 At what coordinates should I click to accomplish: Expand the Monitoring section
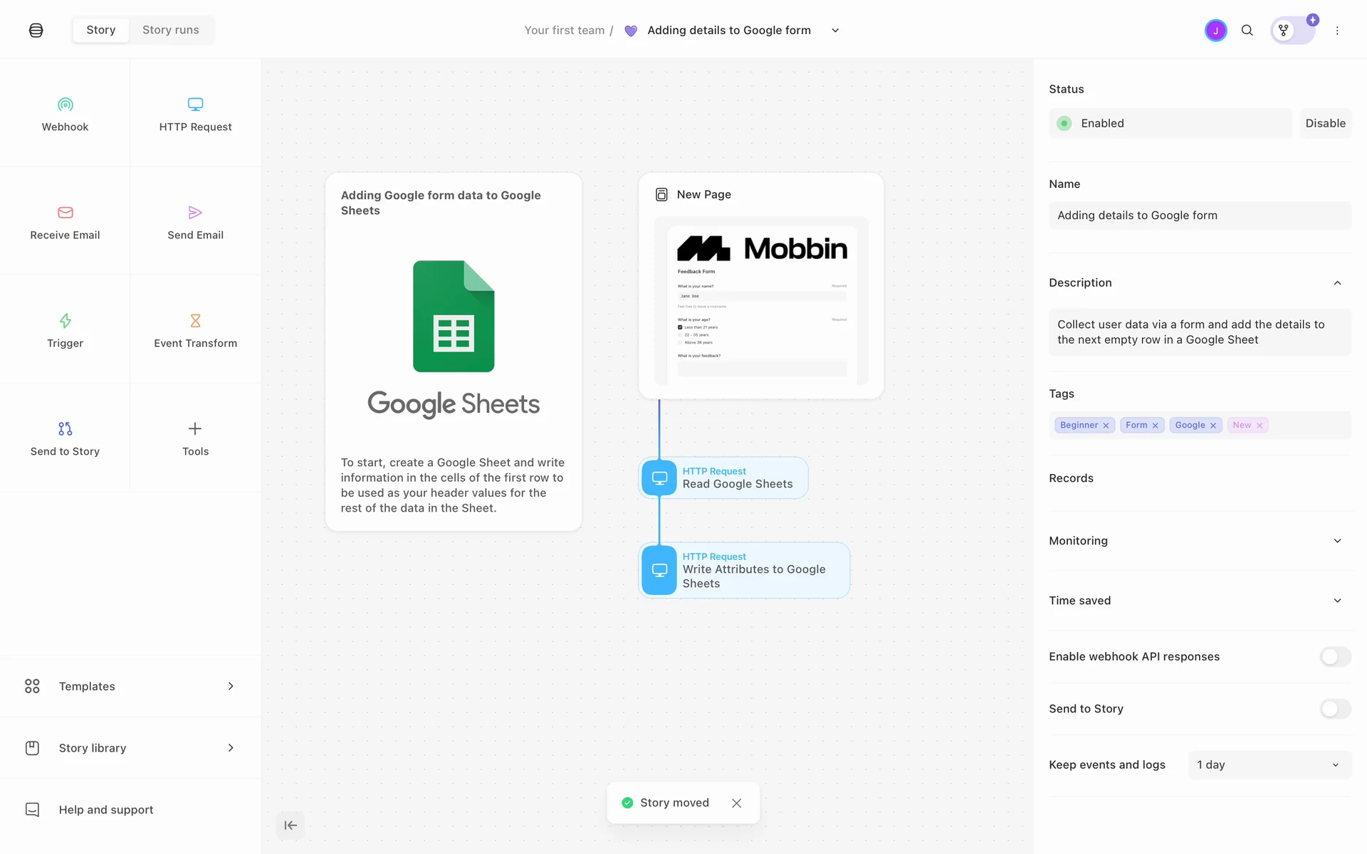click(x=1337, y=541)
